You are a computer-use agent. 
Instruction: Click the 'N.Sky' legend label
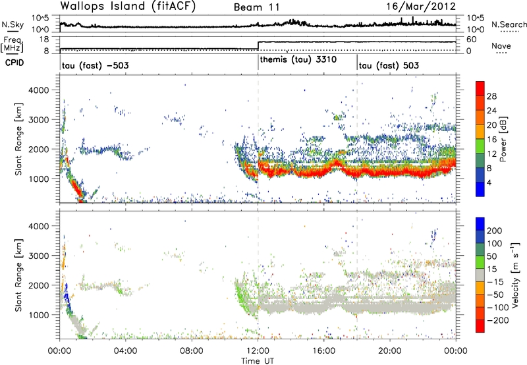(x=13, y=24)
